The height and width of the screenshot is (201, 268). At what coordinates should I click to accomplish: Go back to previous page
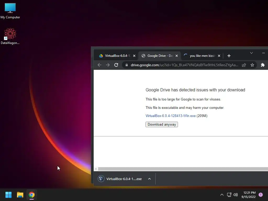click(99, 65)
